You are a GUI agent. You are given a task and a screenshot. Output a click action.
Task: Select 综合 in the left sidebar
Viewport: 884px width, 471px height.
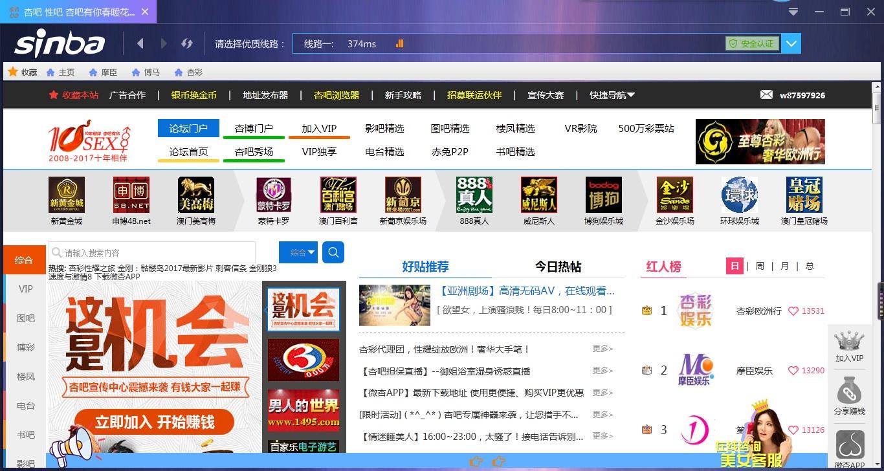(x=25, y=260)
